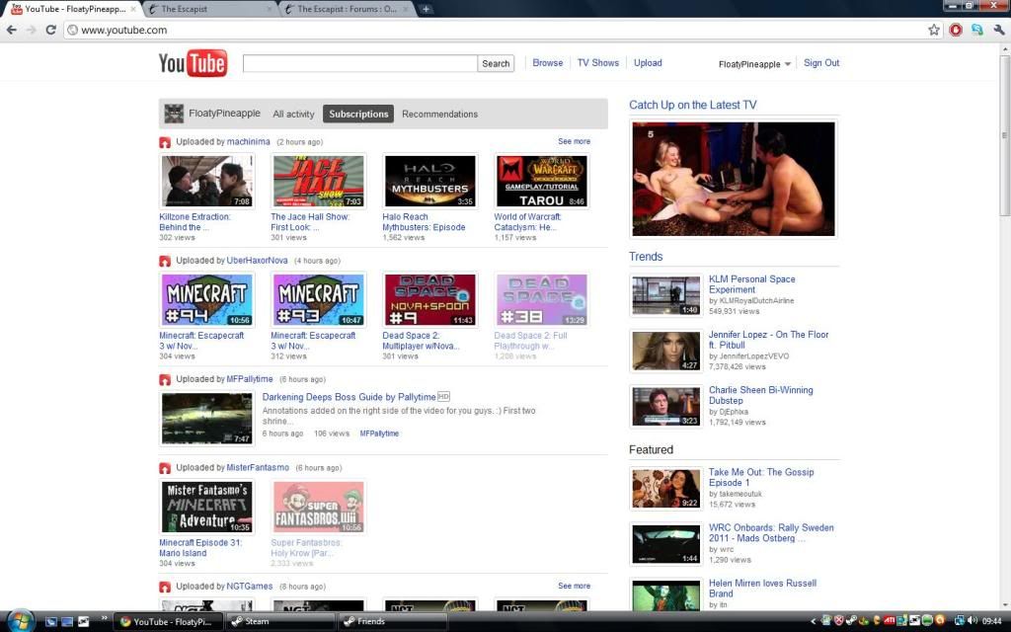Open the machinima channel link
Image resolution: width=1011 pixels, height=632 pixels.
(248, 141)
